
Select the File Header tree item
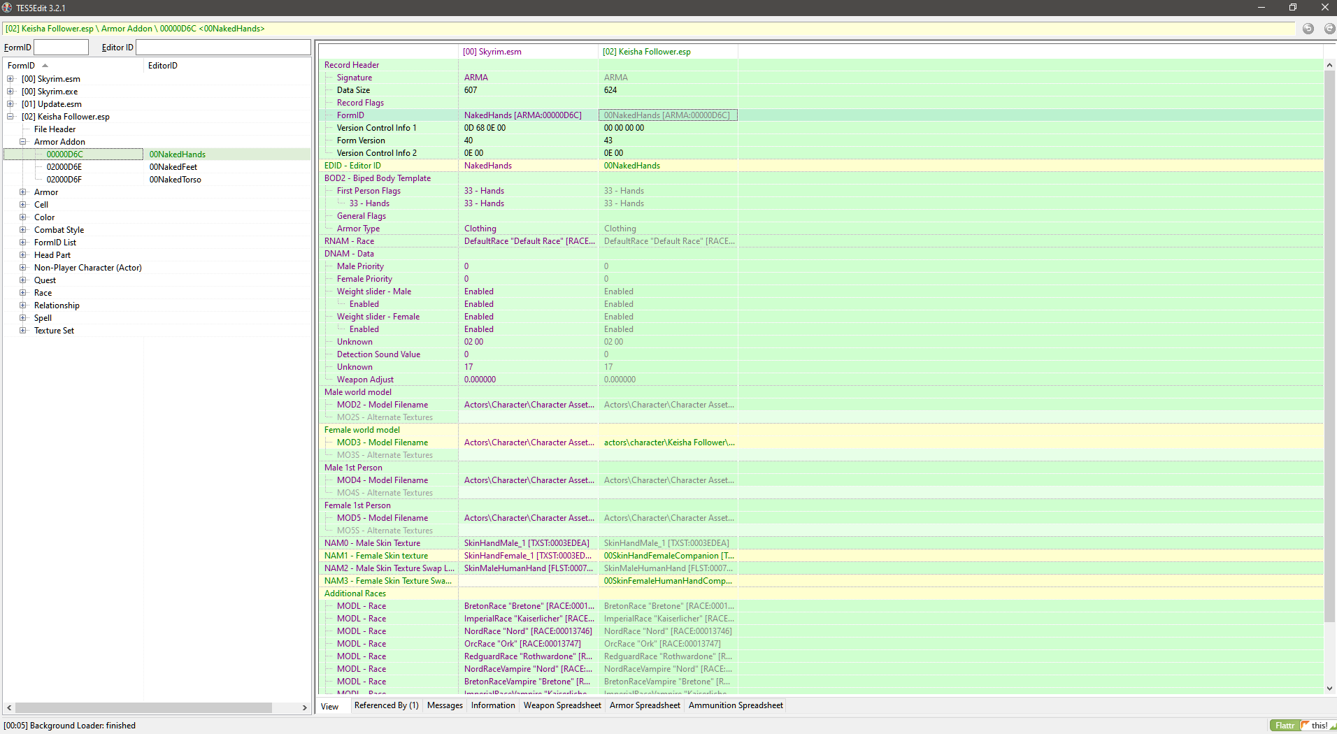click(55, 129)
